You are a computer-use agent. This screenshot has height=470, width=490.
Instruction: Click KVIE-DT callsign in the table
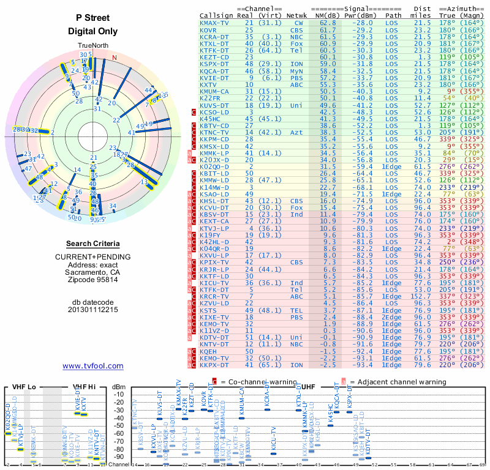(x=214, y=78)
